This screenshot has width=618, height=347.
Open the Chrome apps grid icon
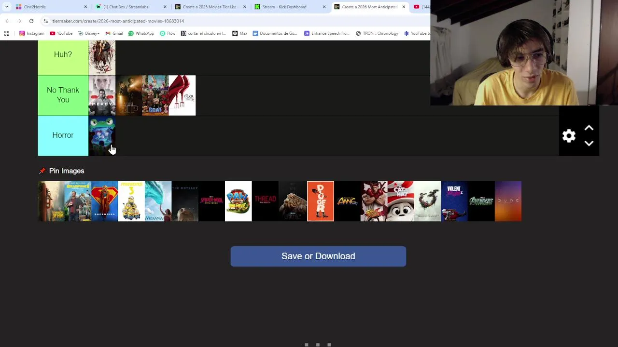pos(7,33)
